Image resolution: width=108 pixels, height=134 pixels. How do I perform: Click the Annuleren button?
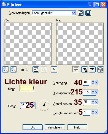click(x=55, y=127)
